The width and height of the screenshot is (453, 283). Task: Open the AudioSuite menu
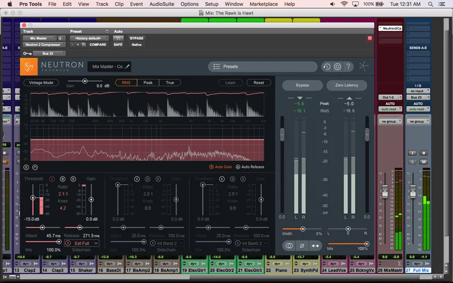[x=162, y=4]
